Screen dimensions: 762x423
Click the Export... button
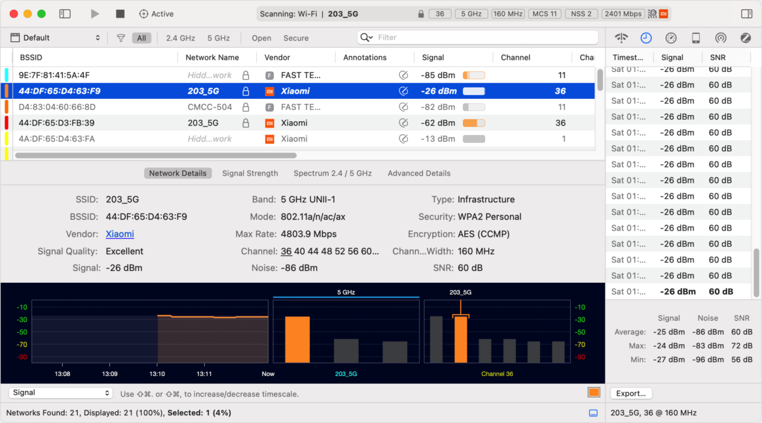(631, 394)
